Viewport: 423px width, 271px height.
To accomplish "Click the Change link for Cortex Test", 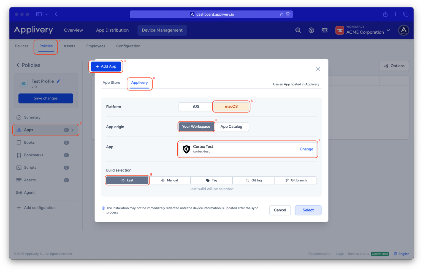I will [x=306, y=149].
